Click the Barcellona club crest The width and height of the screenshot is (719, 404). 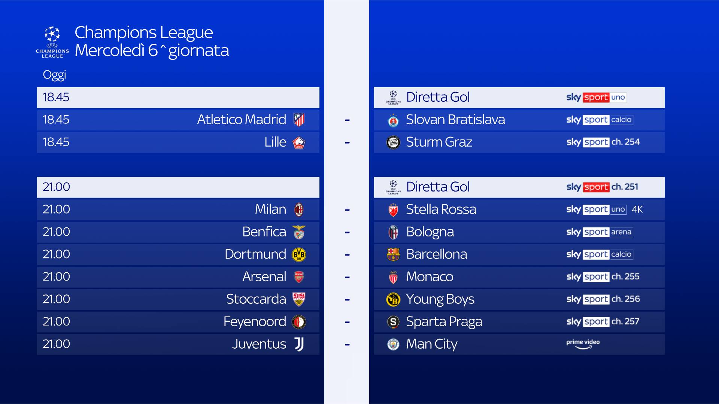pyautogui.click(x=393, y=254)
